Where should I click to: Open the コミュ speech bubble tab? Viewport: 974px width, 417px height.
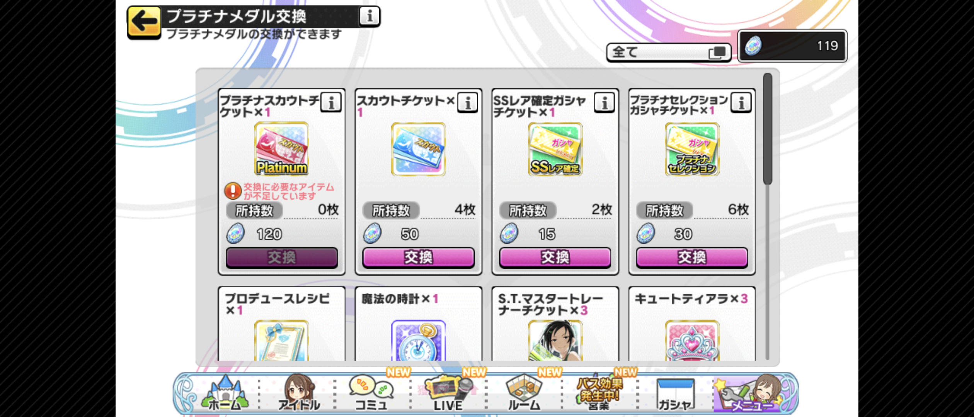371,393
